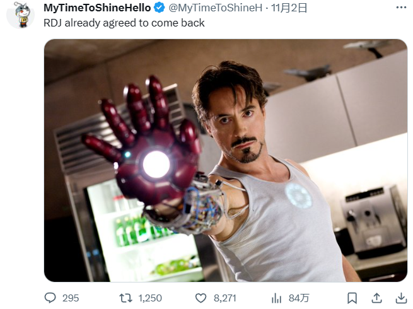This screenshot has width=413, height=309.
Task: Open the MyTimeToShineHello profile avatar
Action: coord(20,14)
